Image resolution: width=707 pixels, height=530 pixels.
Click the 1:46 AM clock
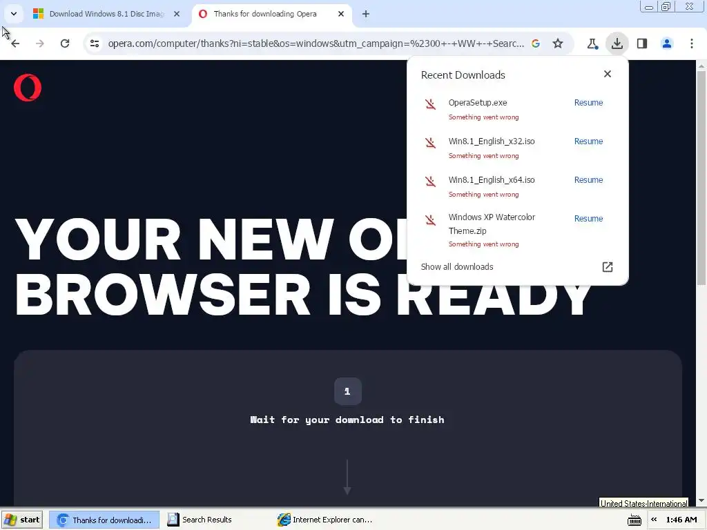(681, 520)
